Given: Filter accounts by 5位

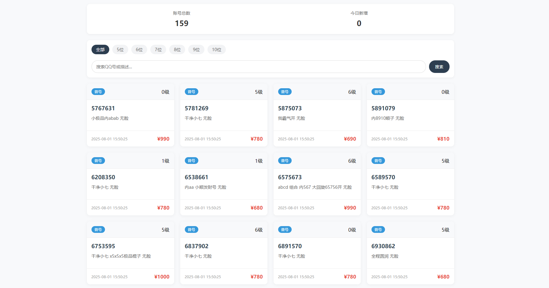Looking at the screenshot, I should (120, 50).
